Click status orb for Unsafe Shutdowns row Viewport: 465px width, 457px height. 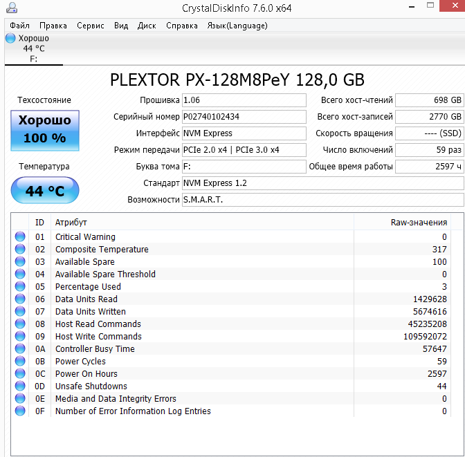(x=20, y=386)
